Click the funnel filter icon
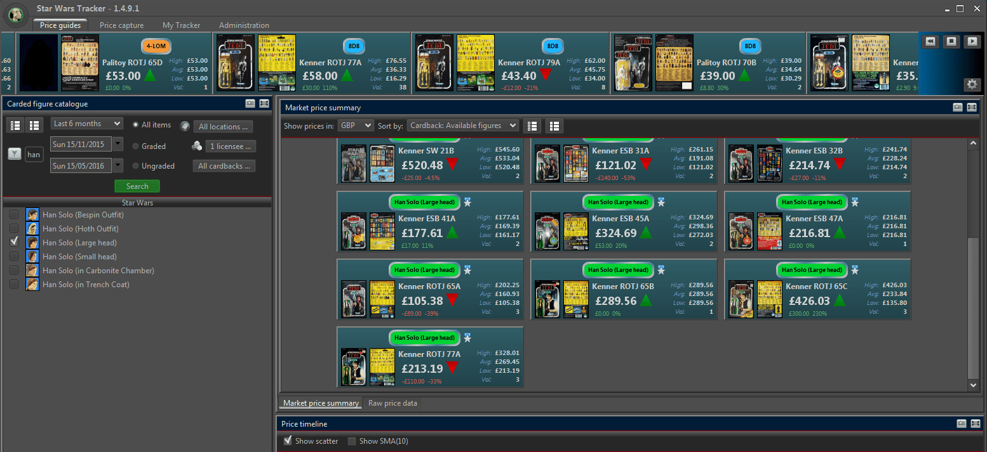This screenshot has width=987, height=452. pos(15,154)
